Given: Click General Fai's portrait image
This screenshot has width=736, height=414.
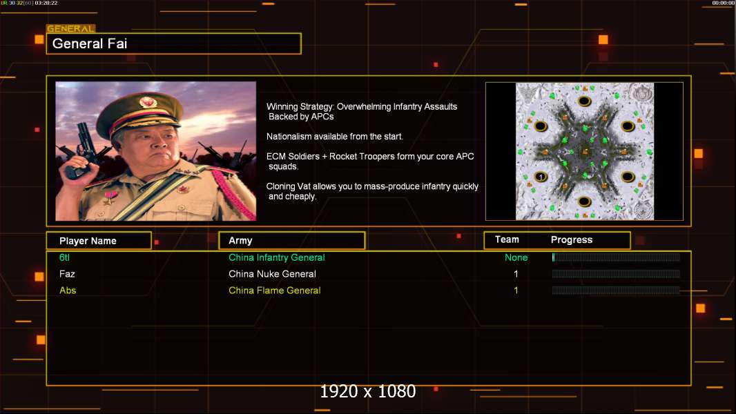Looking at the screenshot, I should click(x=156, y=151).
